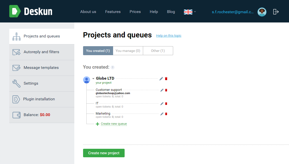Edit the IT queue pencil icon
The width and height of the screenshot is (289, 164).
162,104
